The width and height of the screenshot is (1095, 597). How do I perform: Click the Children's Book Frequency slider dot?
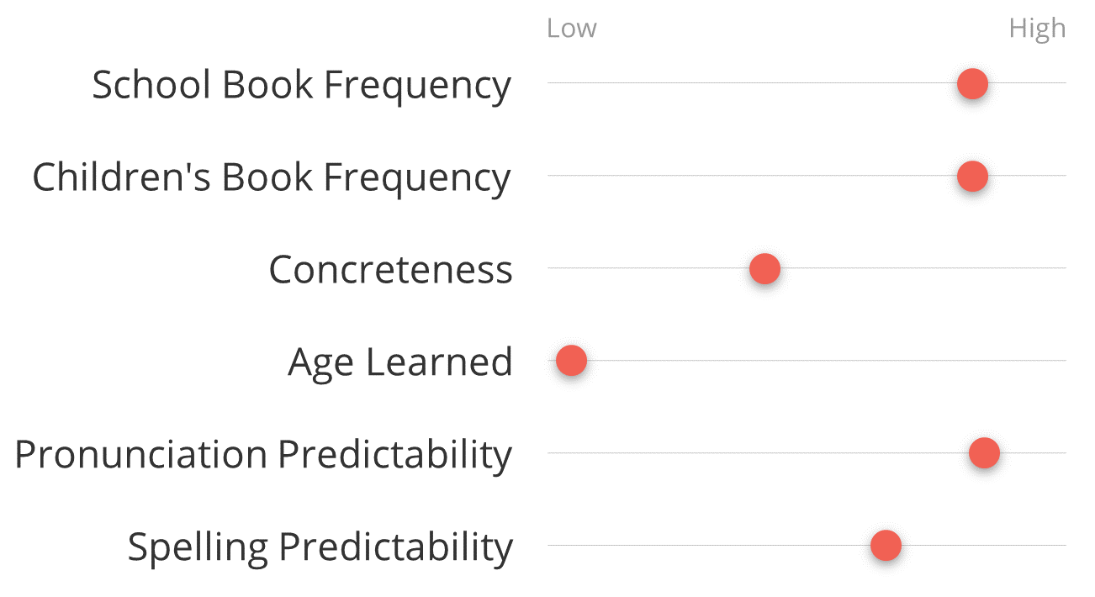[972, 176]
